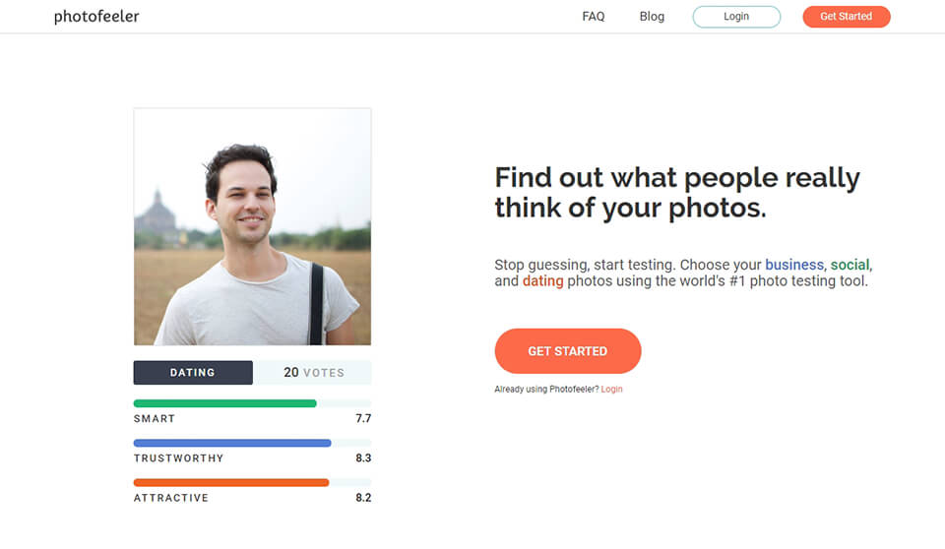
Task: Click the social link in description
Action: 850,265
